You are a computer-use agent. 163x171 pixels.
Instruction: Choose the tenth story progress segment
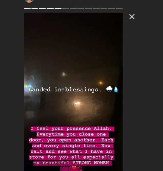[96, 8]
